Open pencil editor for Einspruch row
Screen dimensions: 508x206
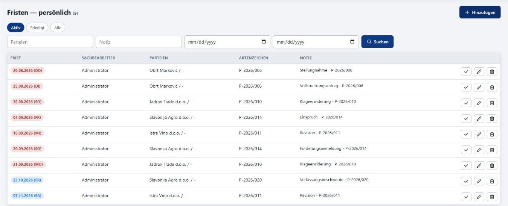click(479, 119)
